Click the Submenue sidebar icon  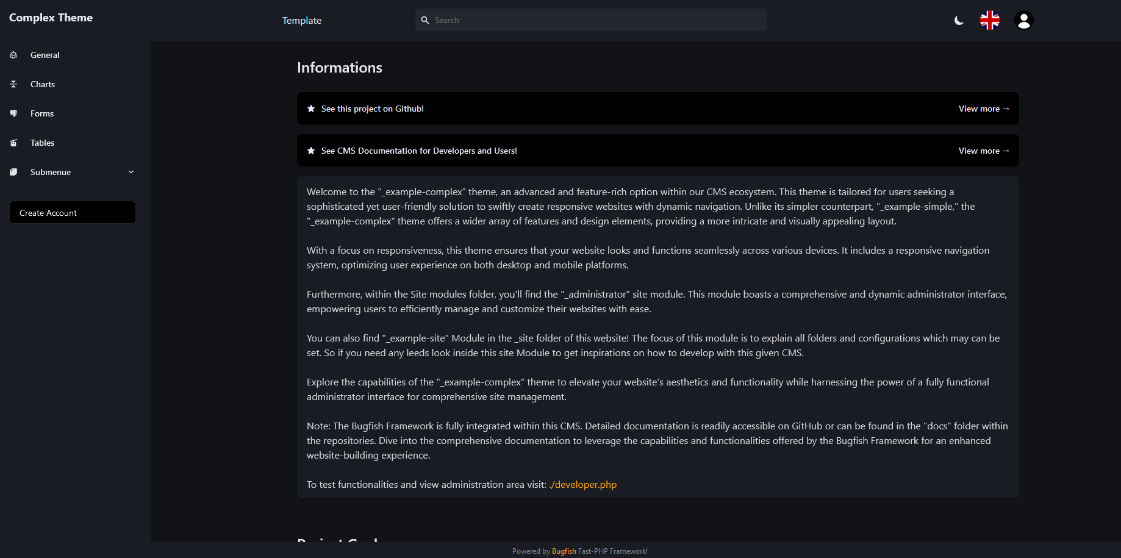[13, 172]
